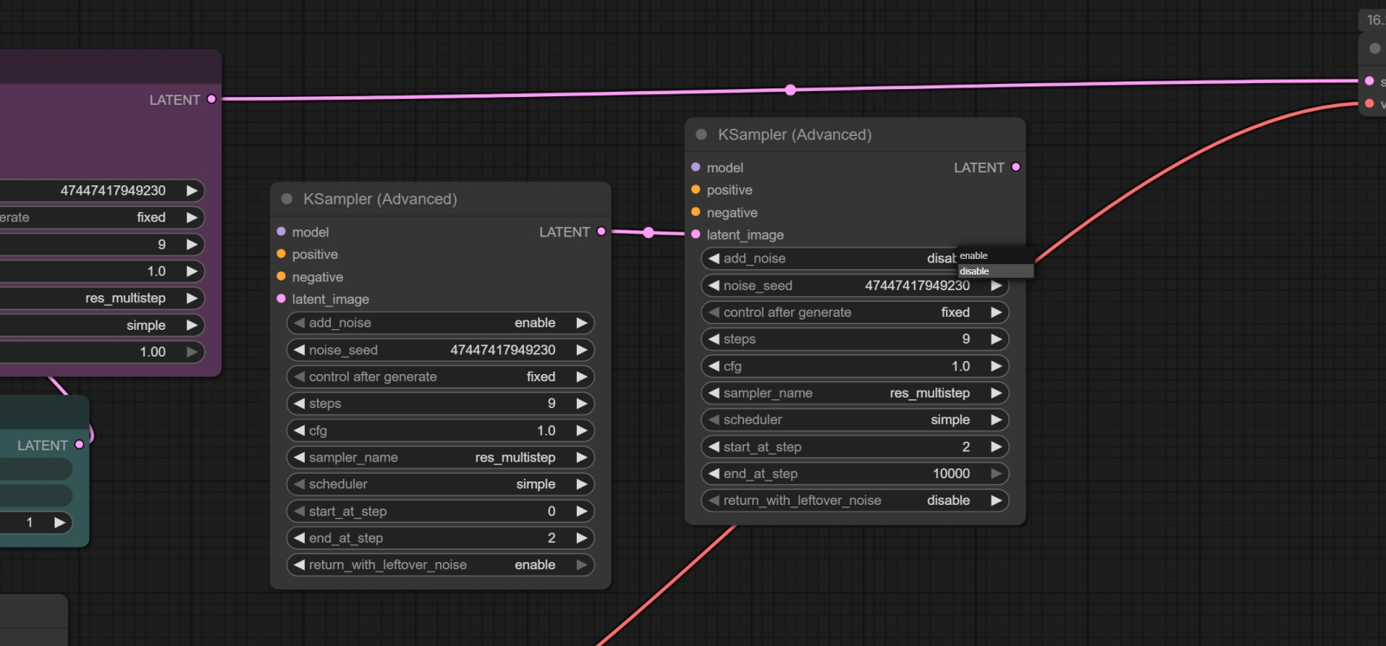Toggle return_with_leftover_noise set to disable
This screenshot has height=646, width=1386.
[x=854, y=501]
